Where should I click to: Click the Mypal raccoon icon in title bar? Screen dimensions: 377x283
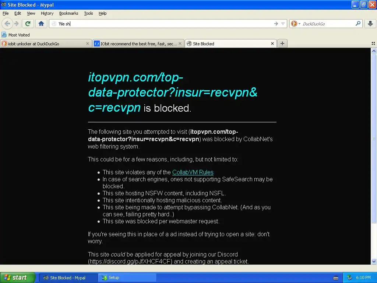click(4, 4)
